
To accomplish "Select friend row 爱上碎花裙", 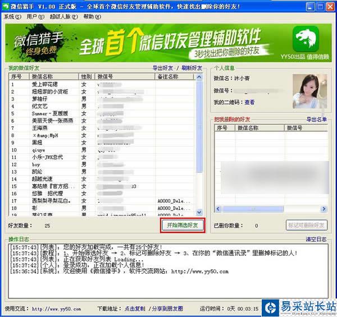I will (x=102, y=84).
